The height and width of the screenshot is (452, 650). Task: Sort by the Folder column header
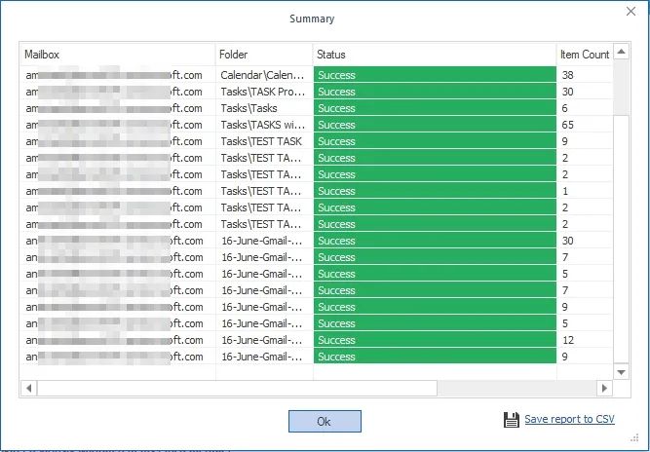(264, 55)
